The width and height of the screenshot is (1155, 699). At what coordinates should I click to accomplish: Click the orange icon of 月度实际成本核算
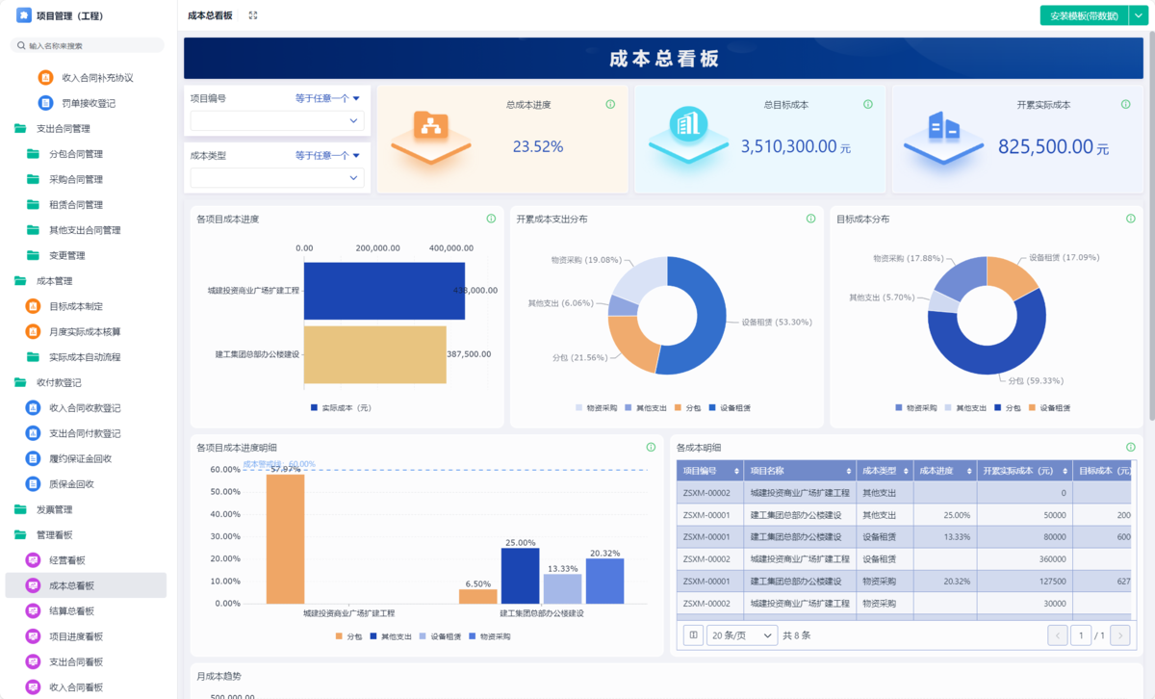coord(33,331)
